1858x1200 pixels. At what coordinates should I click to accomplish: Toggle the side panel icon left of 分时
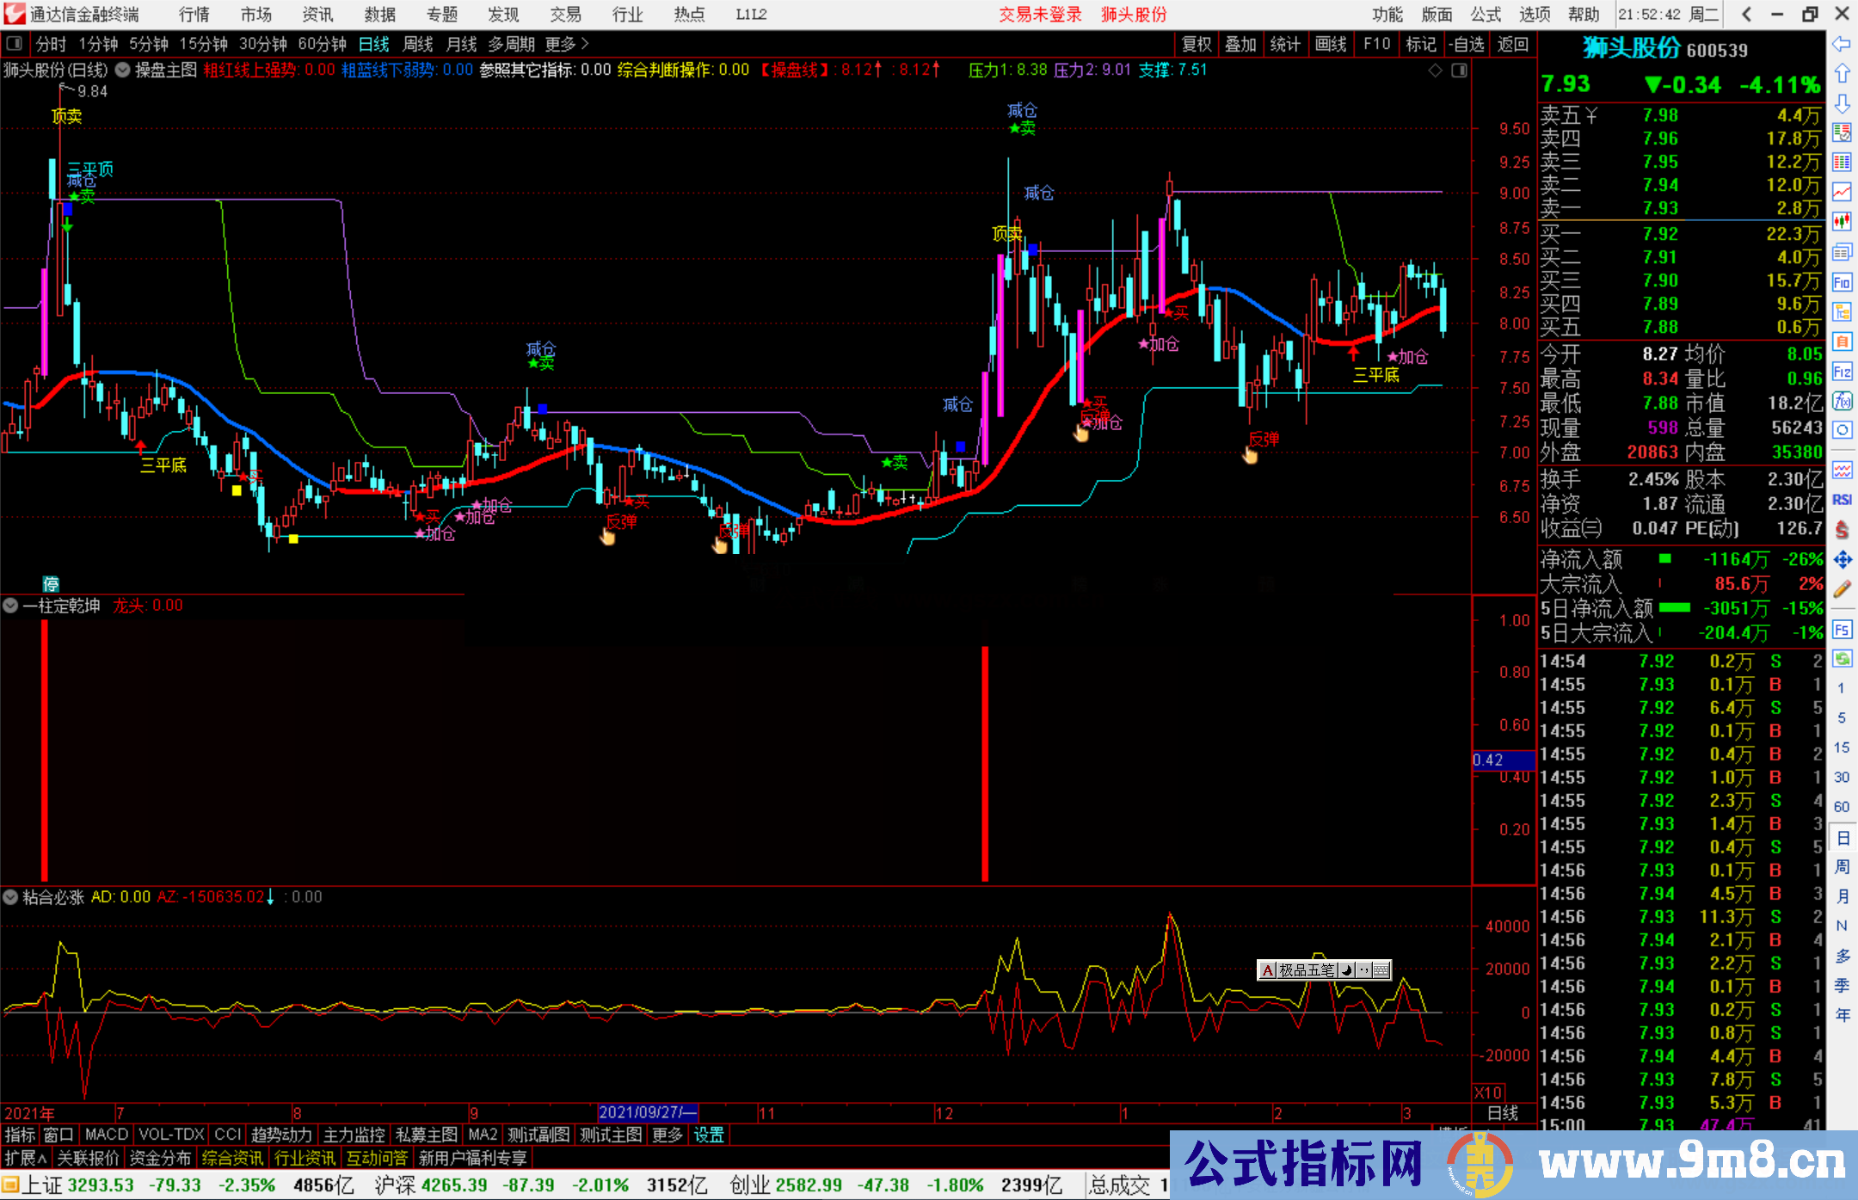(x=15, y=44)
